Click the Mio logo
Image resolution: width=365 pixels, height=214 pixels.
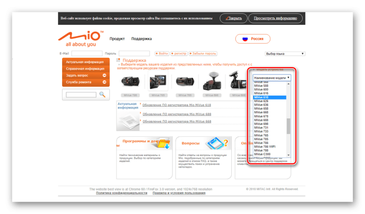click(81, 39)
